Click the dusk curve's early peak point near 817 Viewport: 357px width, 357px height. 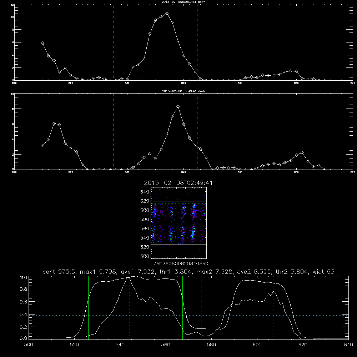tap(54, 124)
